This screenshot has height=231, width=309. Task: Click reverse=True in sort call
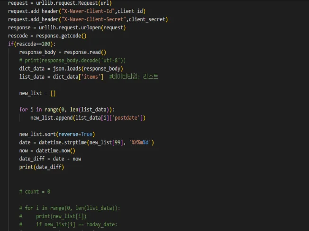75,134
